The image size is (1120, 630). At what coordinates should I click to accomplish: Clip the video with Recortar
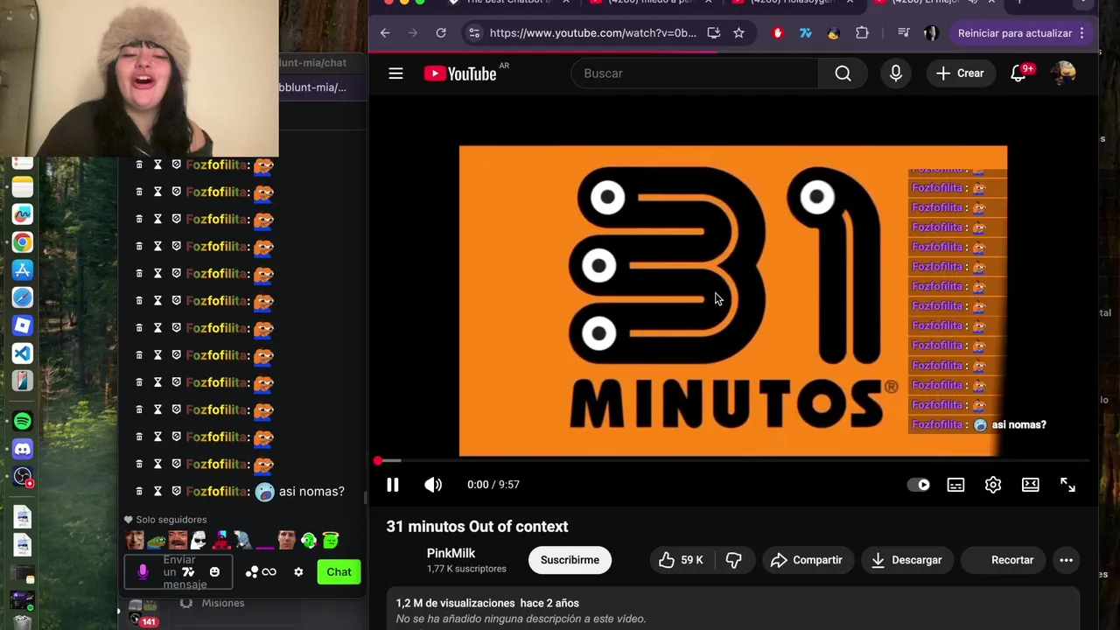1004,560
